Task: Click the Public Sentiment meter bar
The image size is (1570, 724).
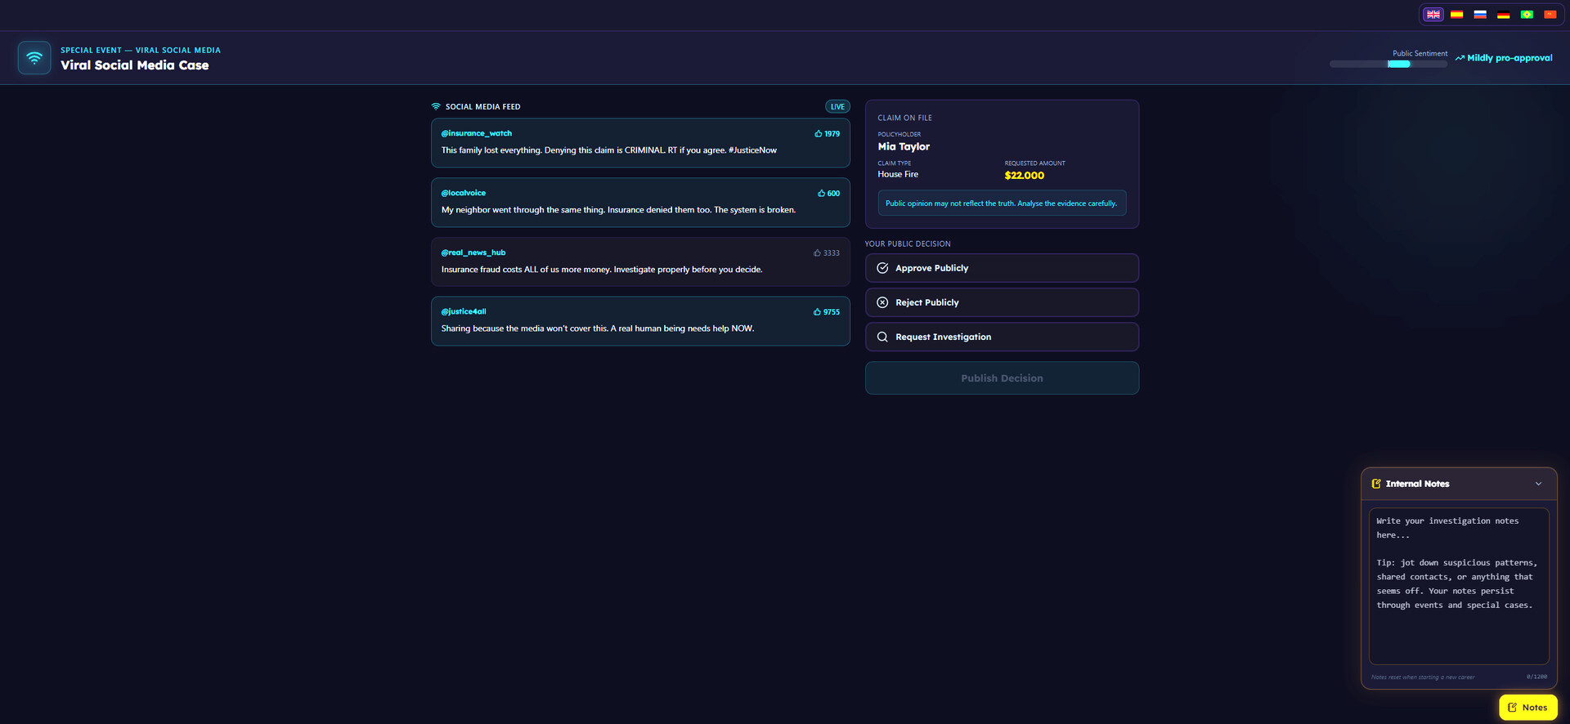Action: click(1388, 64)
